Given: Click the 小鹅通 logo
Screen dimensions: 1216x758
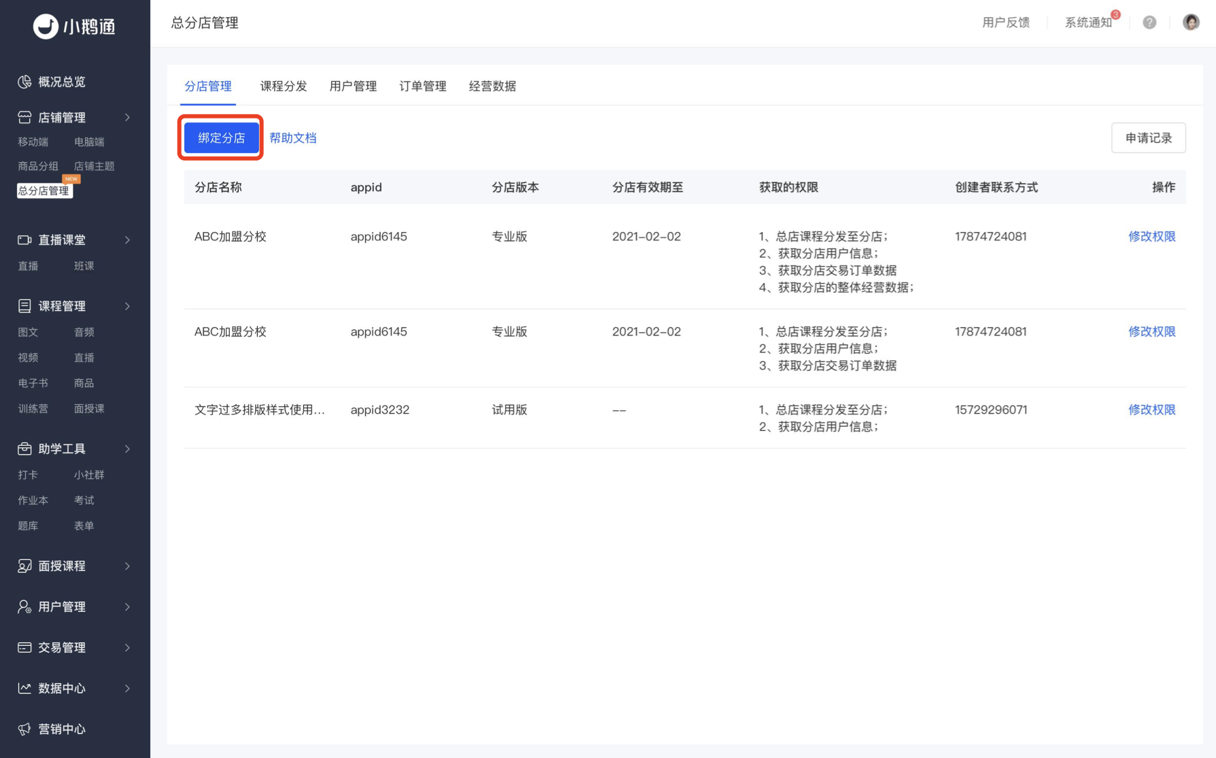Looking at the screenshot, I should tap(75, 26).
